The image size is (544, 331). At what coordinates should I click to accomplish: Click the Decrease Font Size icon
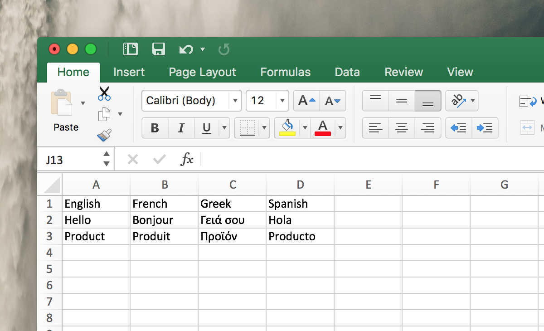333,101
